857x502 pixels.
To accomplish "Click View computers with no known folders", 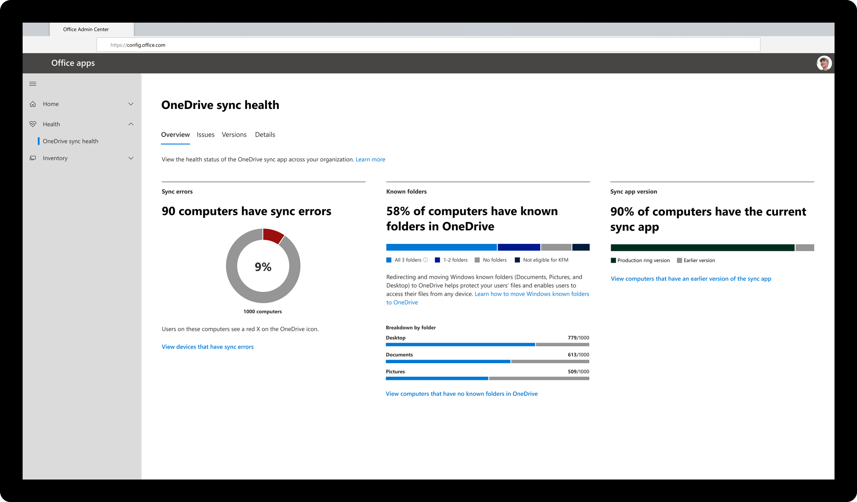I will [461, 393].
